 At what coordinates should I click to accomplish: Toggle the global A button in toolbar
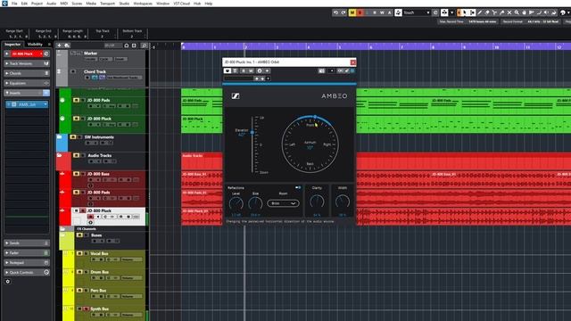(389, 12)
